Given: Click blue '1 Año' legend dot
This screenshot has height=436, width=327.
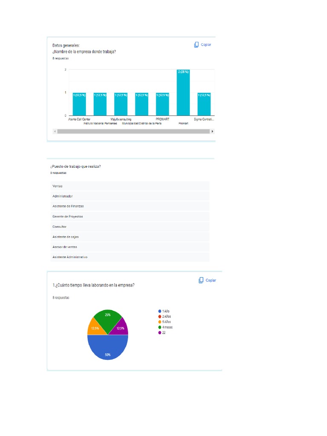Looking at the screenshot, I should (160, 311).
